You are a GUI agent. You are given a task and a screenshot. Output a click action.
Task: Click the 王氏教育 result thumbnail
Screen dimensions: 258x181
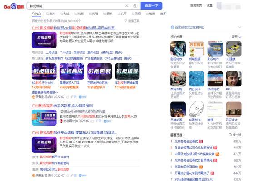click(44, 118)
